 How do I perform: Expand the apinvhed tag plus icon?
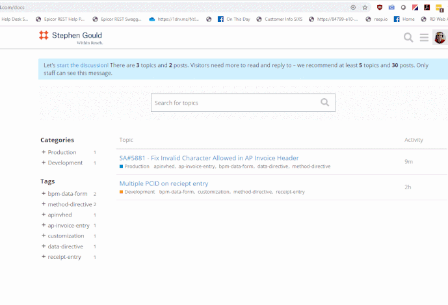click(44, 215)
